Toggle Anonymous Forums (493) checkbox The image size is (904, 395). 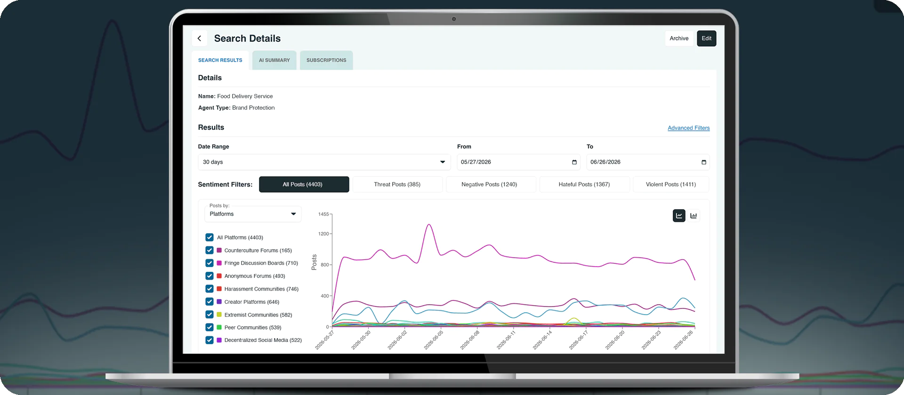click(x=210, y=276)
